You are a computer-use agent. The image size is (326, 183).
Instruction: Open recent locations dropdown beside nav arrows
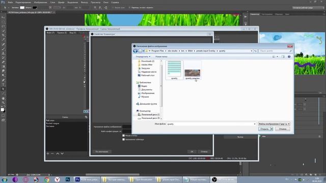(x=144, y=51)
